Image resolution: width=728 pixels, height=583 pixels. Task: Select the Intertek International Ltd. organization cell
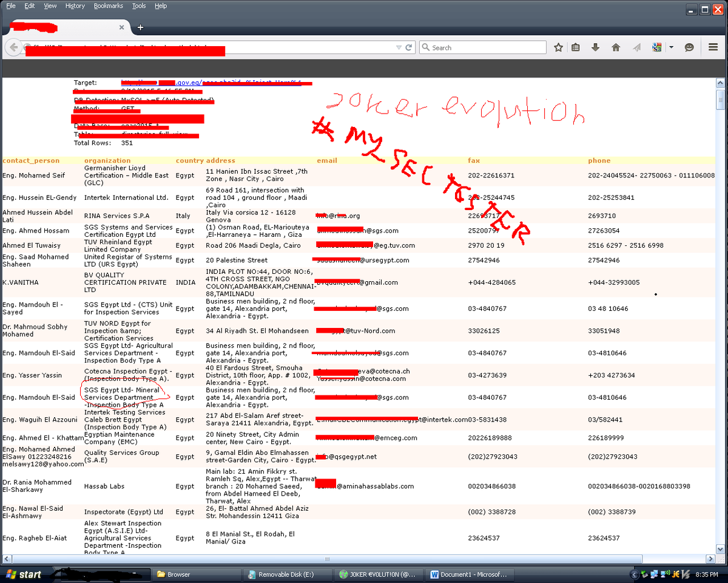(126, 197)
